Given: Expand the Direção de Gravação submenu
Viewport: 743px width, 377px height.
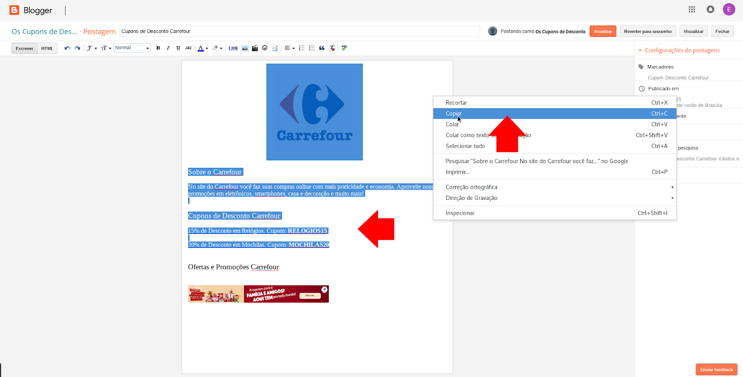Looking at the screenshot, I should (554, 198).
